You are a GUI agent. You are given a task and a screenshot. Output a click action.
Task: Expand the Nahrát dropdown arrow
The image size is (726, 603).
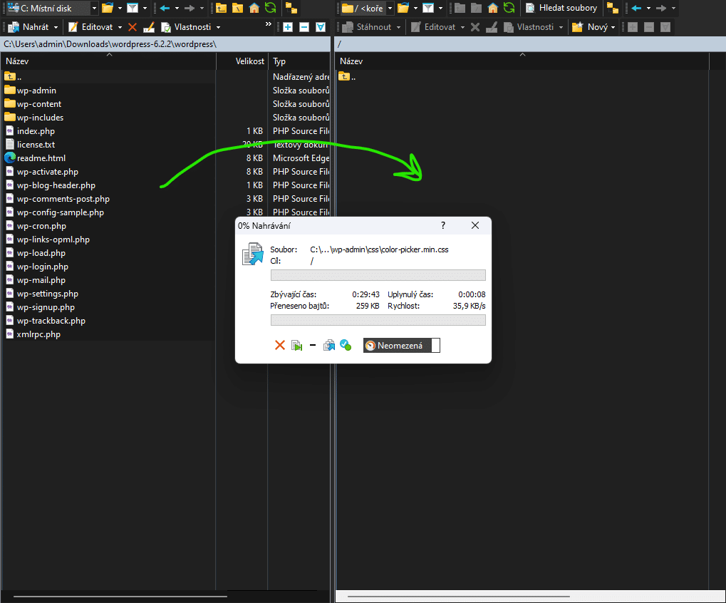tap(56, 27)
